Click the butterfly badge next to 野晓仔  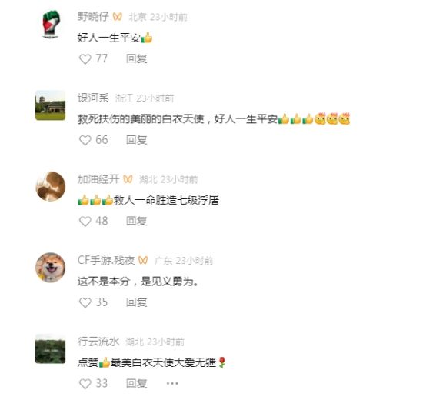click(x=118, y=17)
